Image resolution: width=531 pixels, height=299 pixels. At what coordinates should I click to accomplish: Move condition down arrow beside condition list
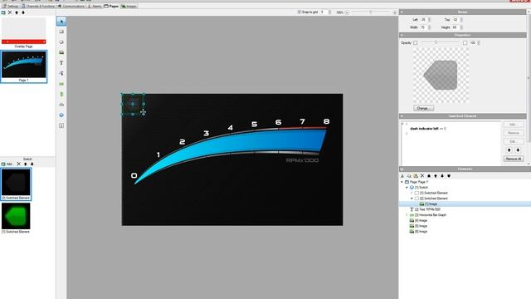(x=518, y=149)
